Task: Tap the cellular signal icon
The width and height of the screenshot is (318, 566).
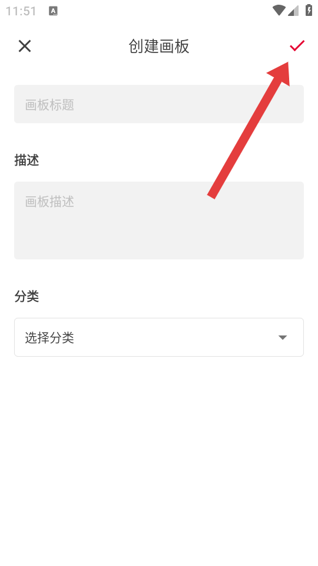Action: pyautogui.click(x=293, y=11)
